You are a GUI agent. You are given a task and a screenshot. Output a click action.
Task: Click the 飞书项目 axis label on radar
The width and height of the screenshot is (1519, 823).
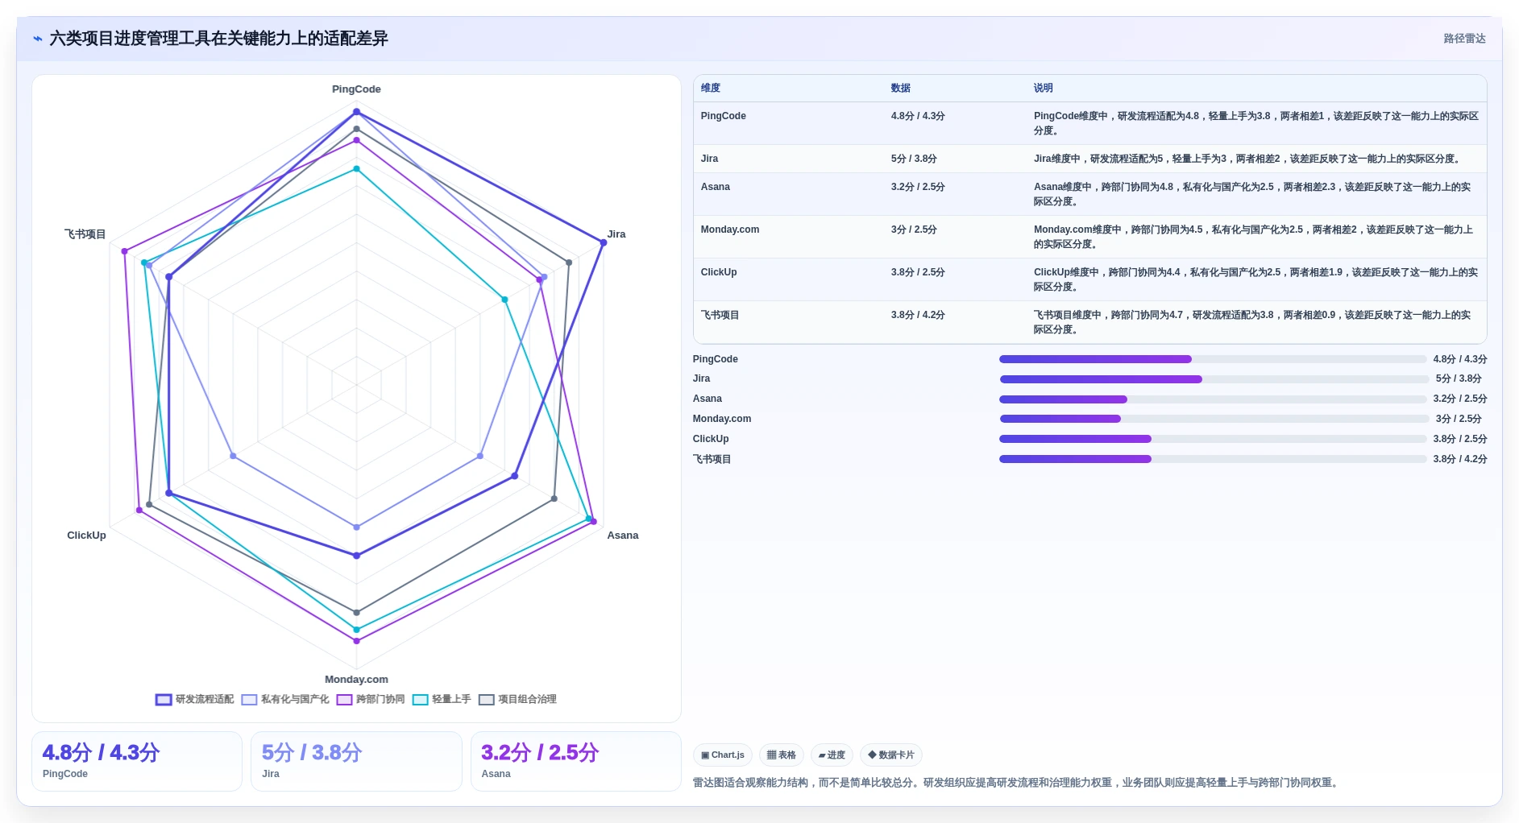[x=85, y=234]
